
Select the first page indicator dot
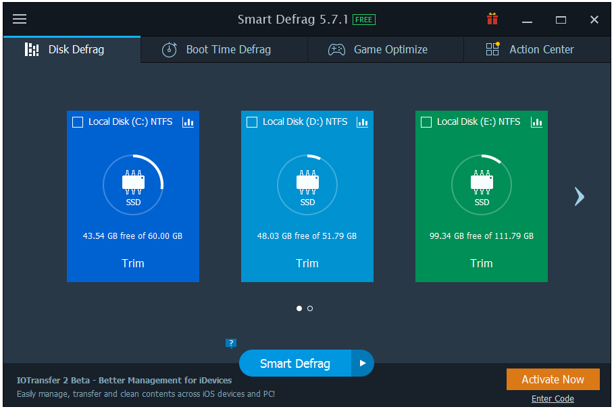pyautogui.click(x=299, y=308)
